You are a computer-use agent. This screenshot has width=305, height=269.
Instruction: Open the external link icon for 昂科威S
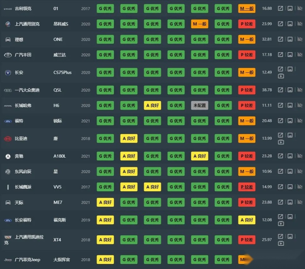point(280,24)
